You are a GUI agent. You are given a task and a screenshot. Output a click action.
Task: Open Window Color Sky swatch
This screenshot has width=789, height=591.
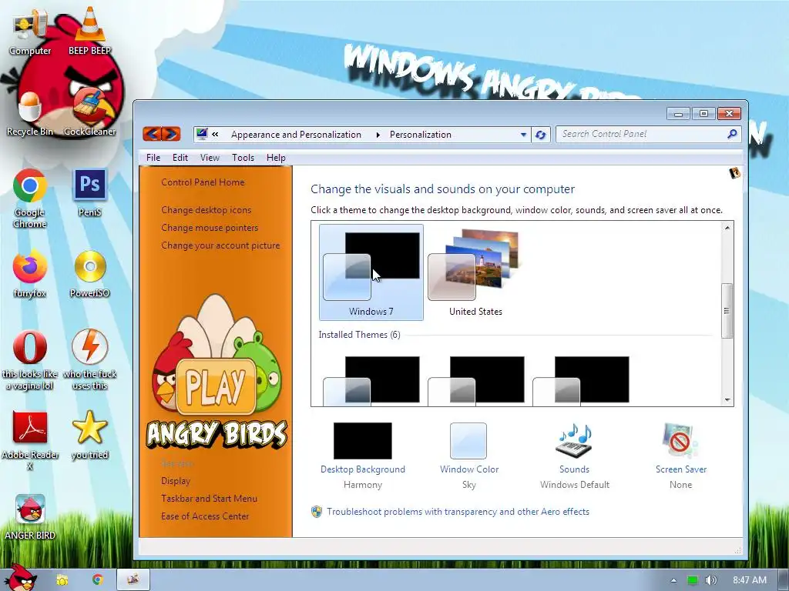coord(468,441)
